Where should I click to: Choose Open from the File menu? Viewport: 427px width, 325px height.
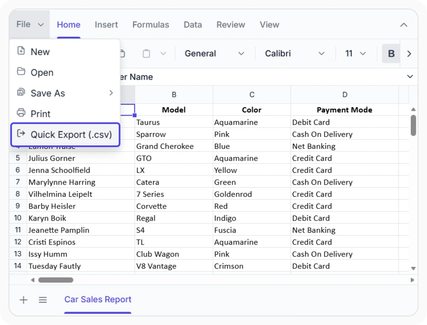65,73
